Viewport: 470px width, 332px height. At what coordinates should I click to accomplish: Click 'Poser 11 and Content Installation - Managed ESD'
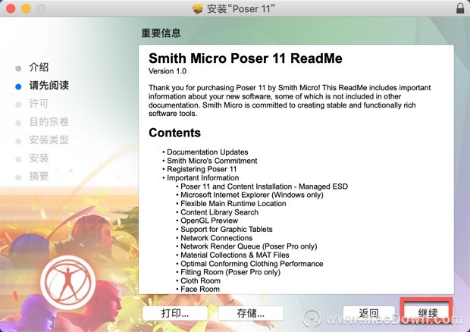point(264,186)
